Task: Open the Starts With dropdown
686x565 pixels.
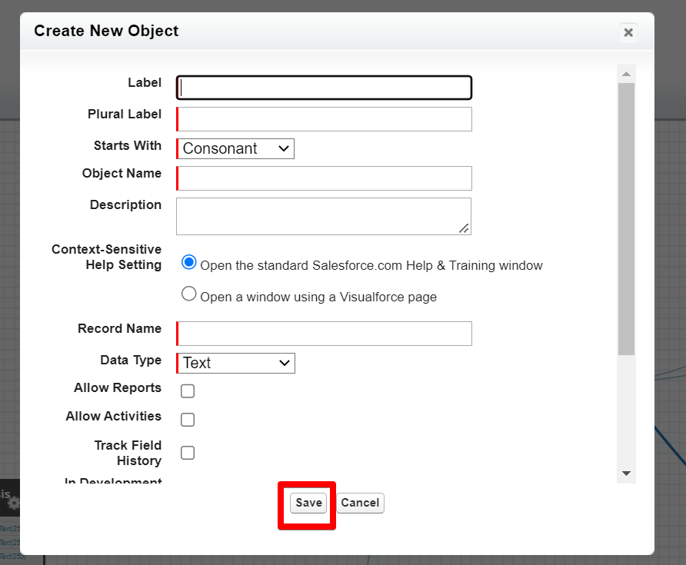Action: point(235,148)
